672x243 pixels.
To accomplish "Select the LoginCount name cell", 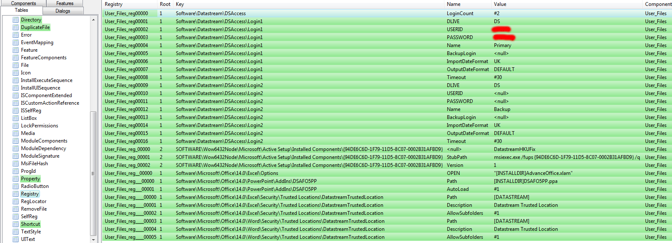I will point(460,13).
